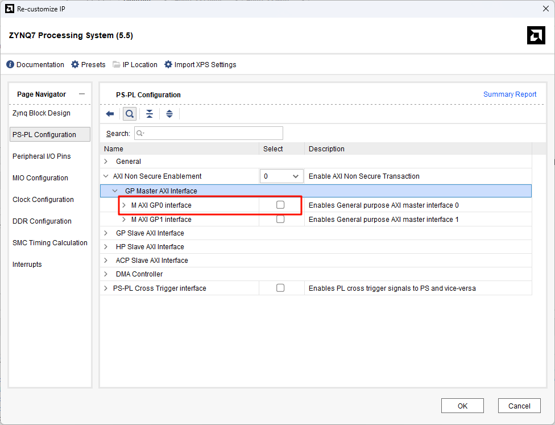This screenshot has height=425, width=555.
Task: Click the Re-customize IP title bar icon
Action: click(x=10, y=9)
